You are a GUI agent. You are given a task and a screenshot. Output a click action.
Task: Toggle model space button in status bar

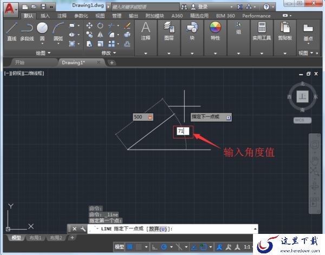[119, 247]
